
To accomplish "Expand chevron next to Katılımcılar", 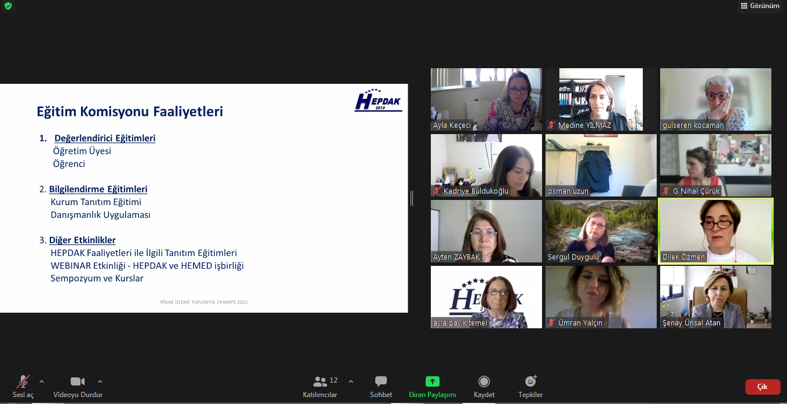I will (351, 381).
